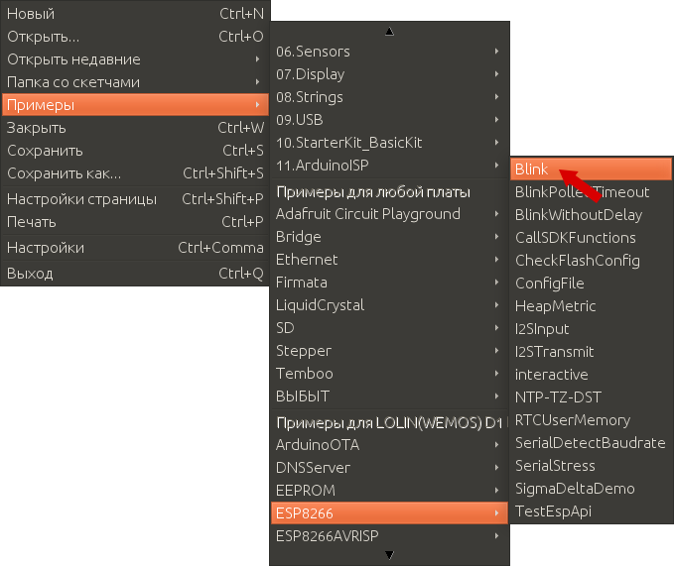Open the BlinkWithoutDelay example
The width and height of the screenshot is (674, 566).
591,214
